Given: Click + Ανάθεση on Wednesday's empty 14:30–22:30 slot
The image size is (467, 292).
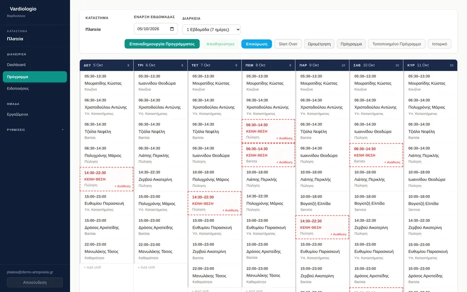Looking at the screenshot, I should (x=230, y=210).
